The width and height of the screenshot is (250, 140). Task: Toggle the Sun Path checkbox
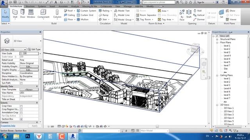pos(21,83)
